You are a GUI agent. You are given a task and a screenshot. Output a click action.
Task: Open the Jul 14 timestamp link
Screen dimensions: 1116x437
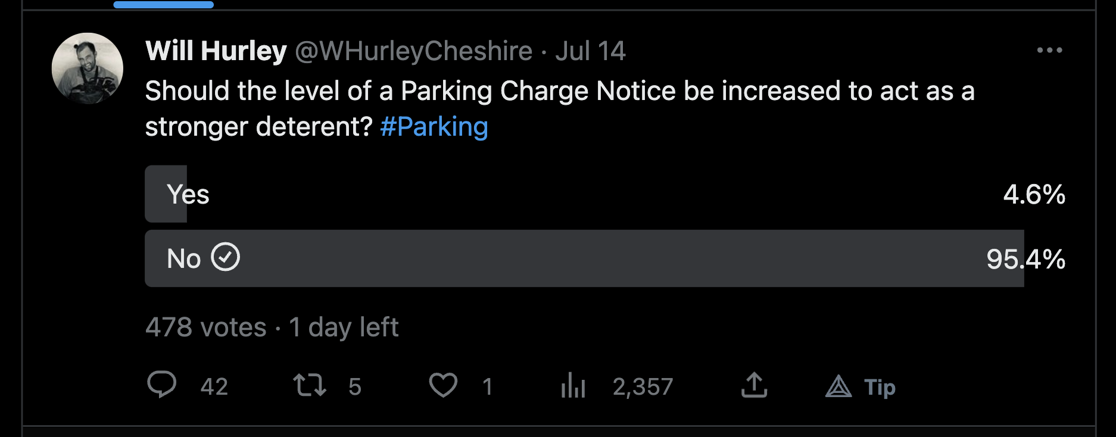tap(590, 51)
